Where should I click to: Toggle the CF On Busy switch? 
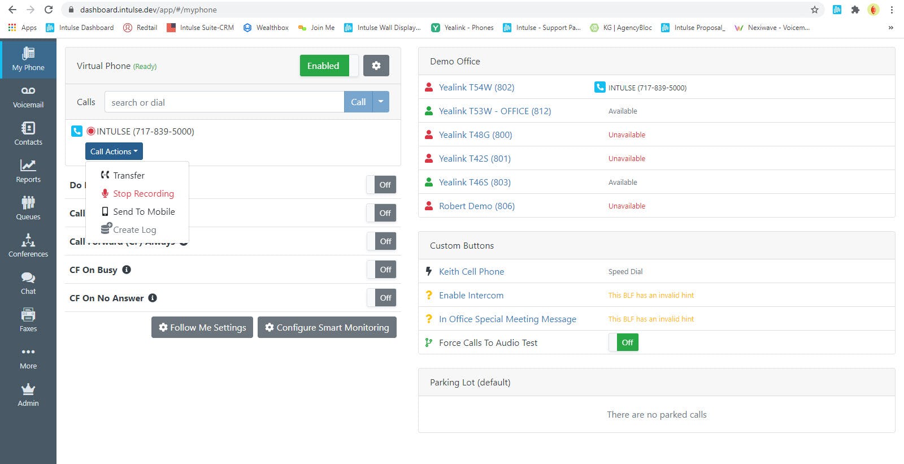coord(381,270)
